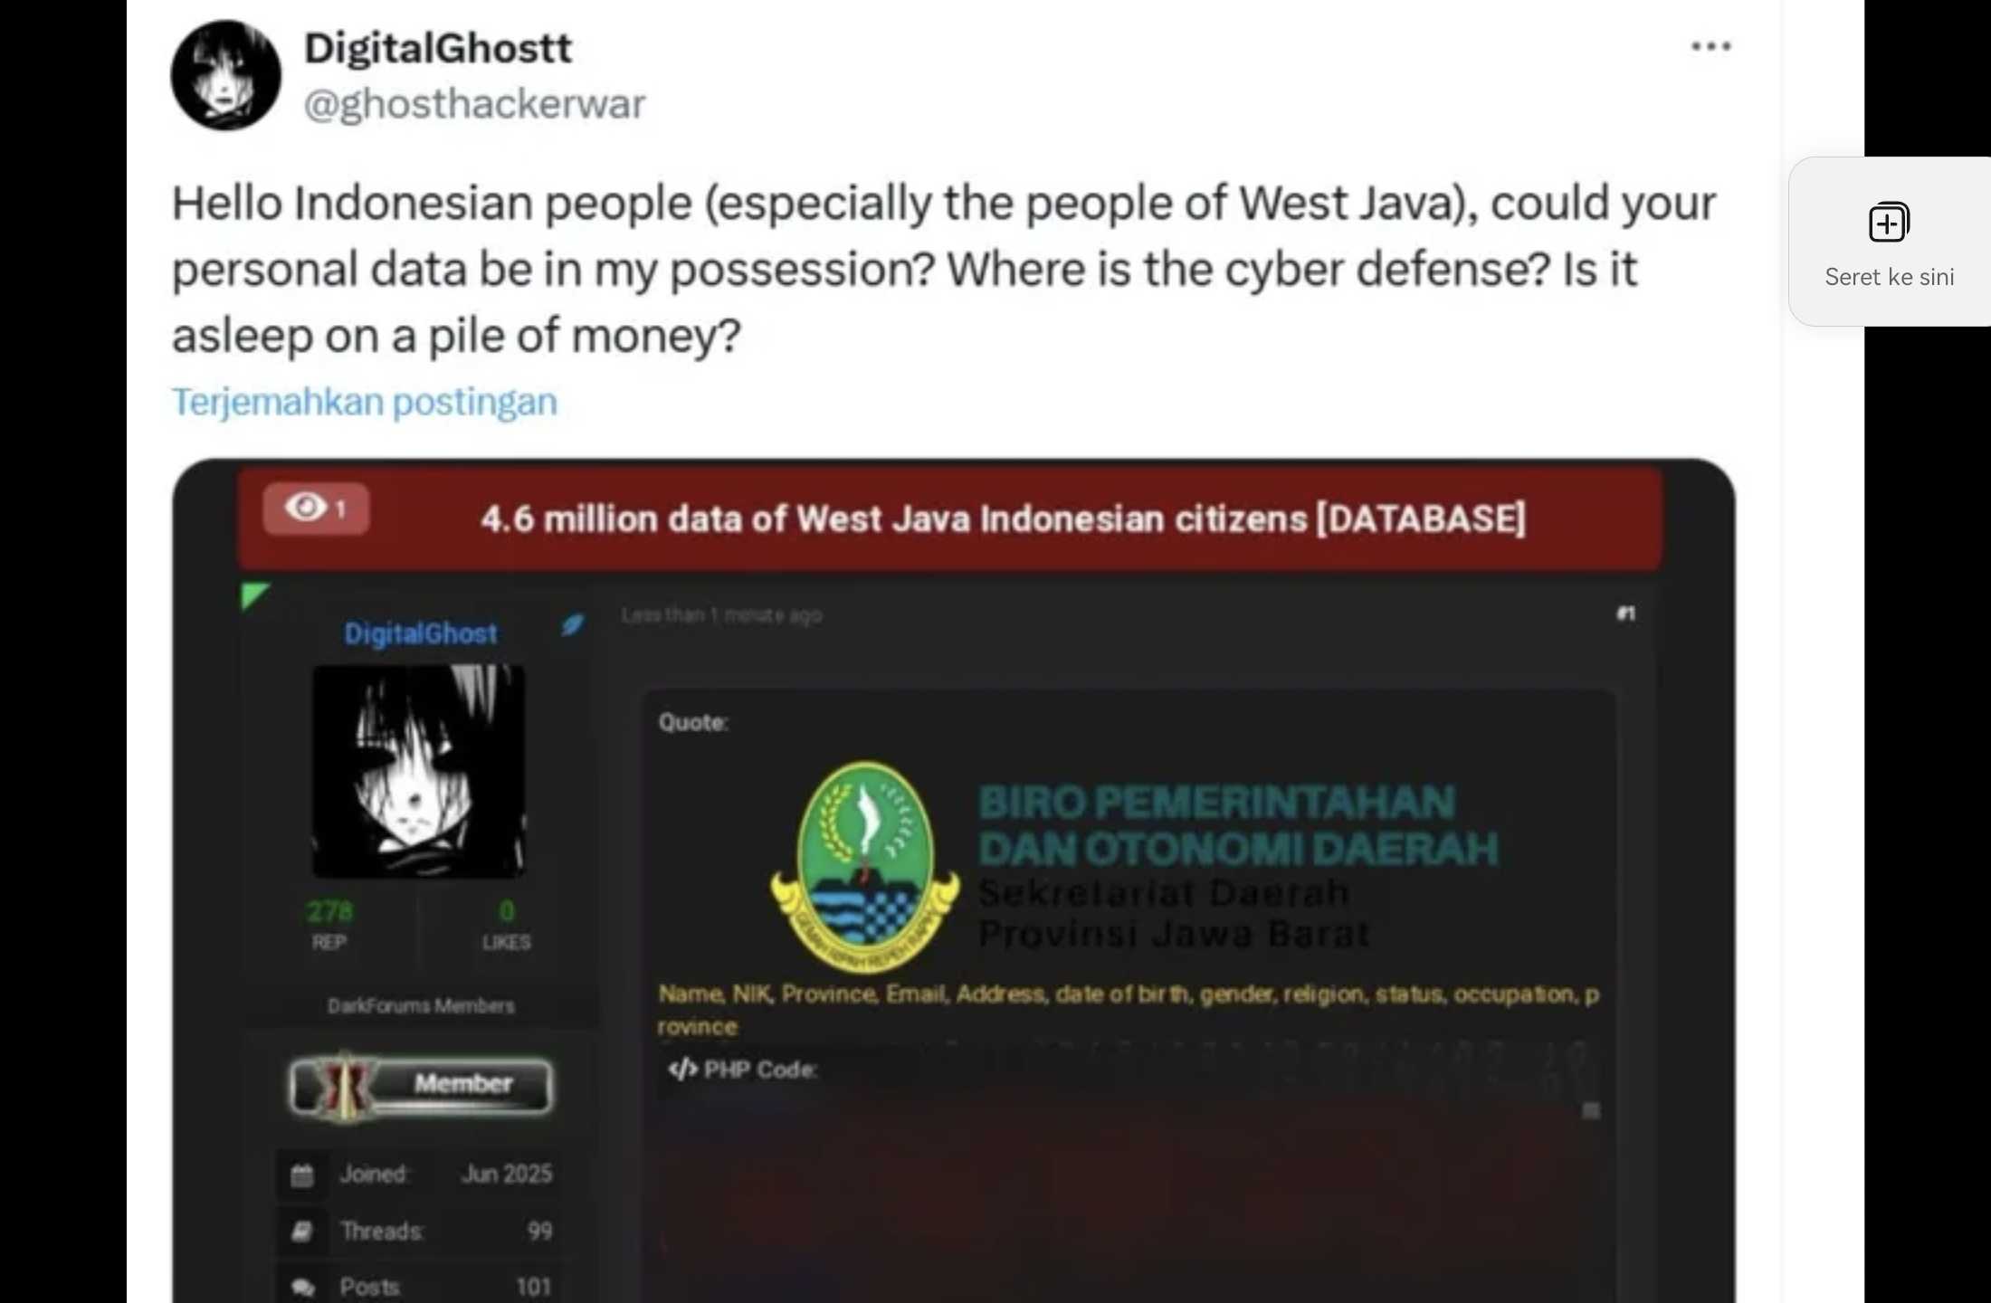Click the green corner flag marker
Viewport: 1991px width, 1303px height.
coord(254,596)
